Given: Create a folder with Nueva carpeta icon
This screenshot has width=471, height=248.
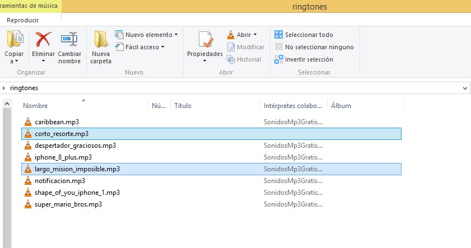Looking at the screenshot, I should pyautogui.click(x=101, y=40).
